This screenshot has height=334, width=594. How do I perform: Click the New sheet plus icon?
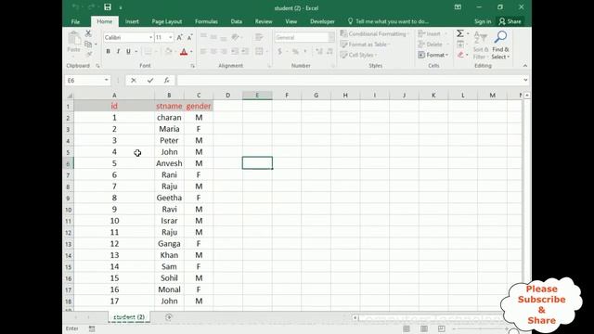(x=169, y=317)
